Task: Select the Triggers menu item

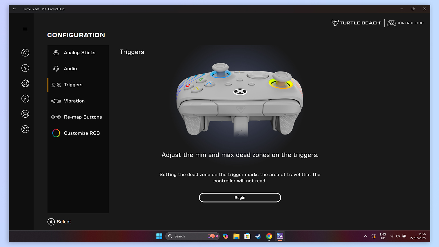Action: (x=73, y=85)
